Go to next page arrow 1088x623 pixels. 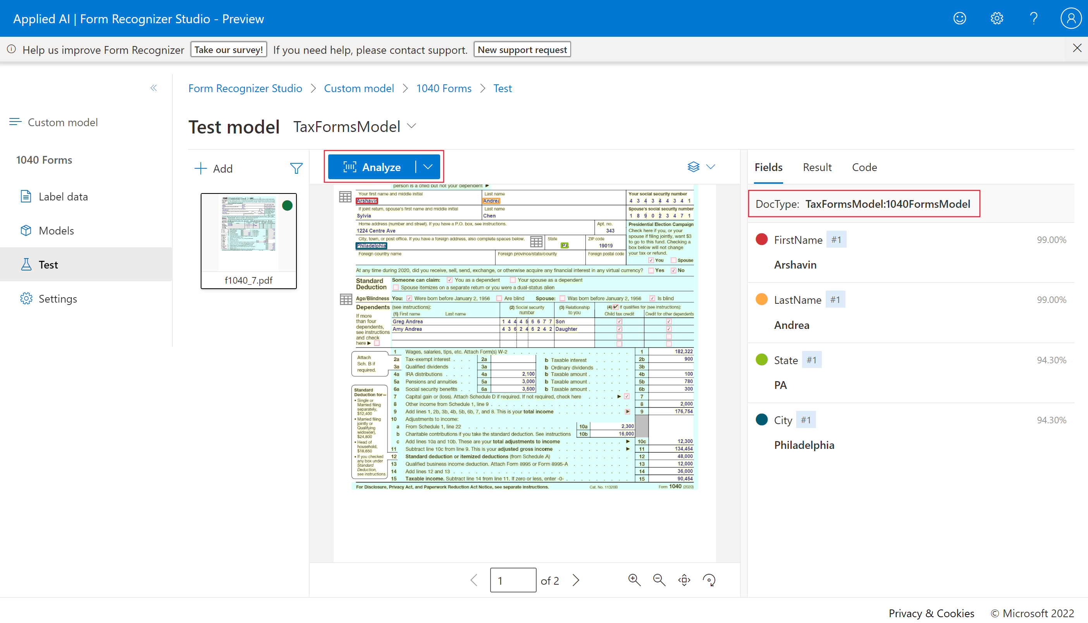click(576, 580)
